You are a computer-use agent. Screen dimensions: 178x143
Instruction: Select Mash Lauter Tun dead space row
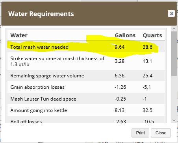(86, 99)
